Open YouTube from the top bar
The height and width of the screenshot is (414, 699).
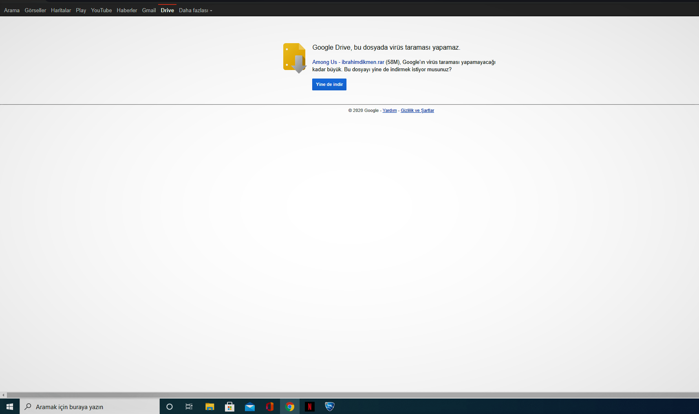coord(101,11)
